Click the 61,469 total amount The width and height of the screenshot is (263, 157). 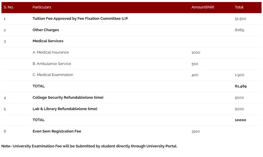click(x=241, y=86)
